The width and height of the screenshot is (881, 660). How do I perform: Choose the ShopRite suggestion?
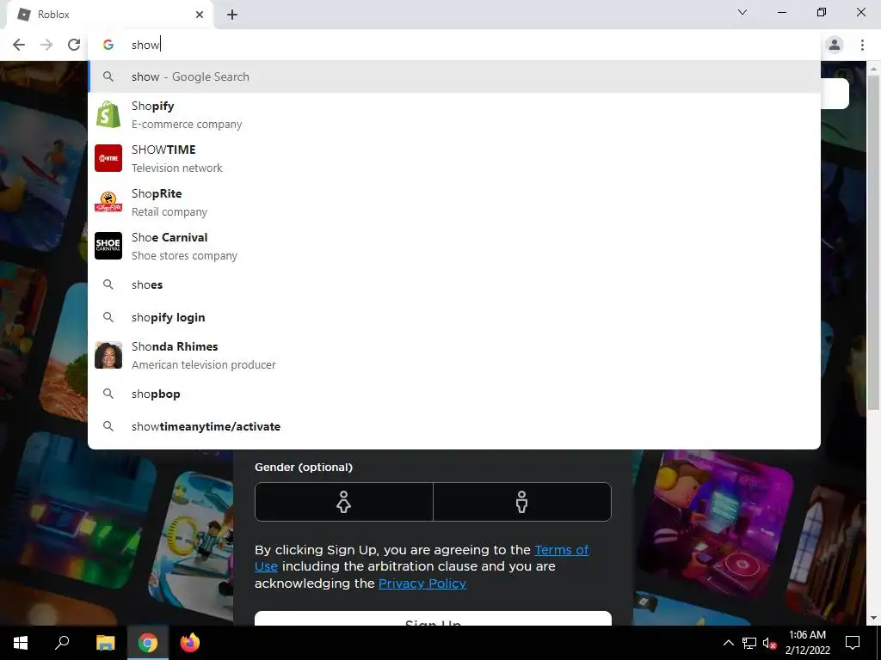pyautogui.click(x=454, y=202)
